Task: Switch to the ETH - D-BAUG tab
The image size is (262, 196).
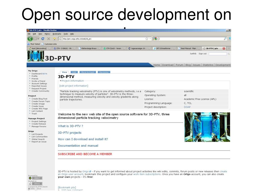Action: tap(64, 48)
